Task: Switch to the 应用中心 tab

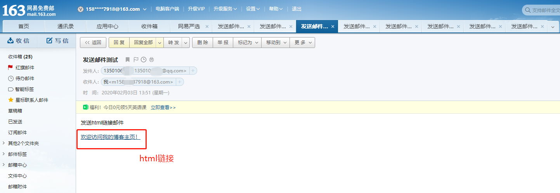Action: (x=107, y=27)
